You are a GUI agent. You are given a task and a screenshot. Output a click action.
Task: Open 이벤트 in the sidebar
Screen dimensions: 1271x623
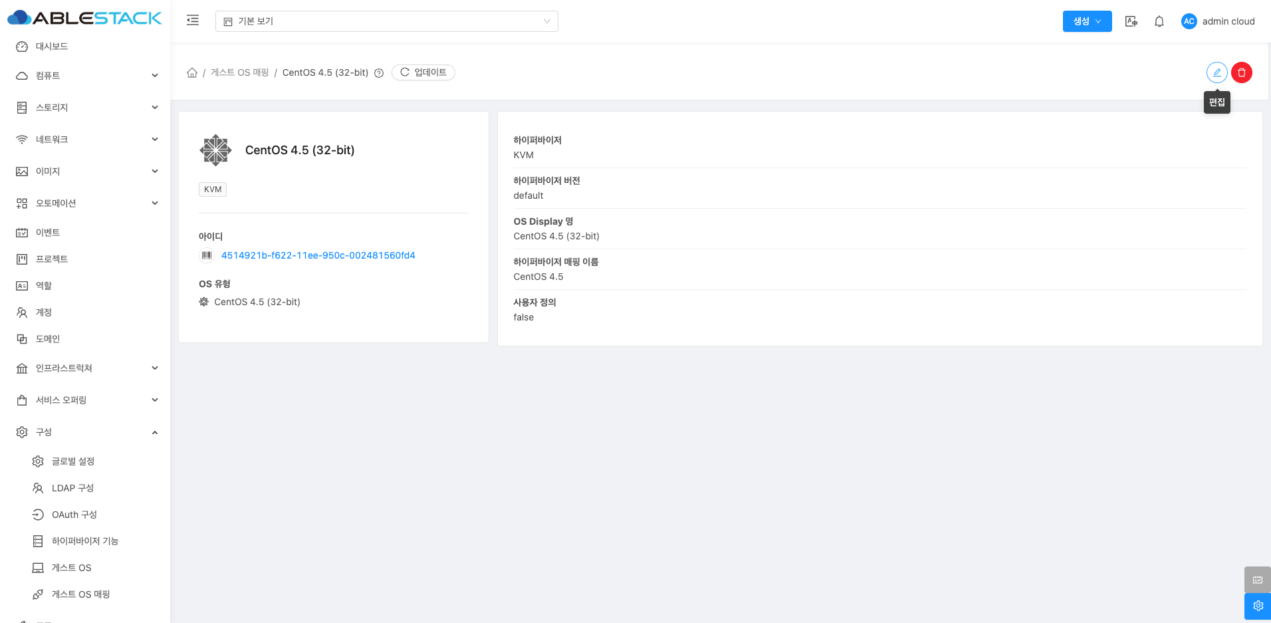[x=85, y=233]
